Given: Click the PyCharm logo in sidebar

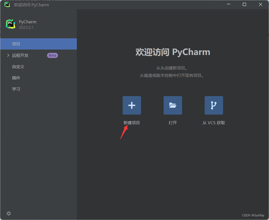Looking at the screenshot, I should [10, 24].
